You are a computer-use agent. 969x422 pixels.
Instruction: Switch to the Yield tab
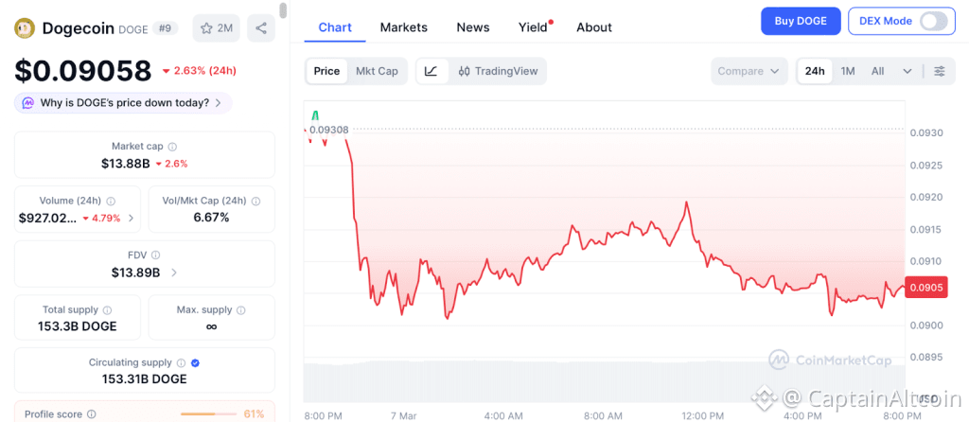tap(534, 27)
